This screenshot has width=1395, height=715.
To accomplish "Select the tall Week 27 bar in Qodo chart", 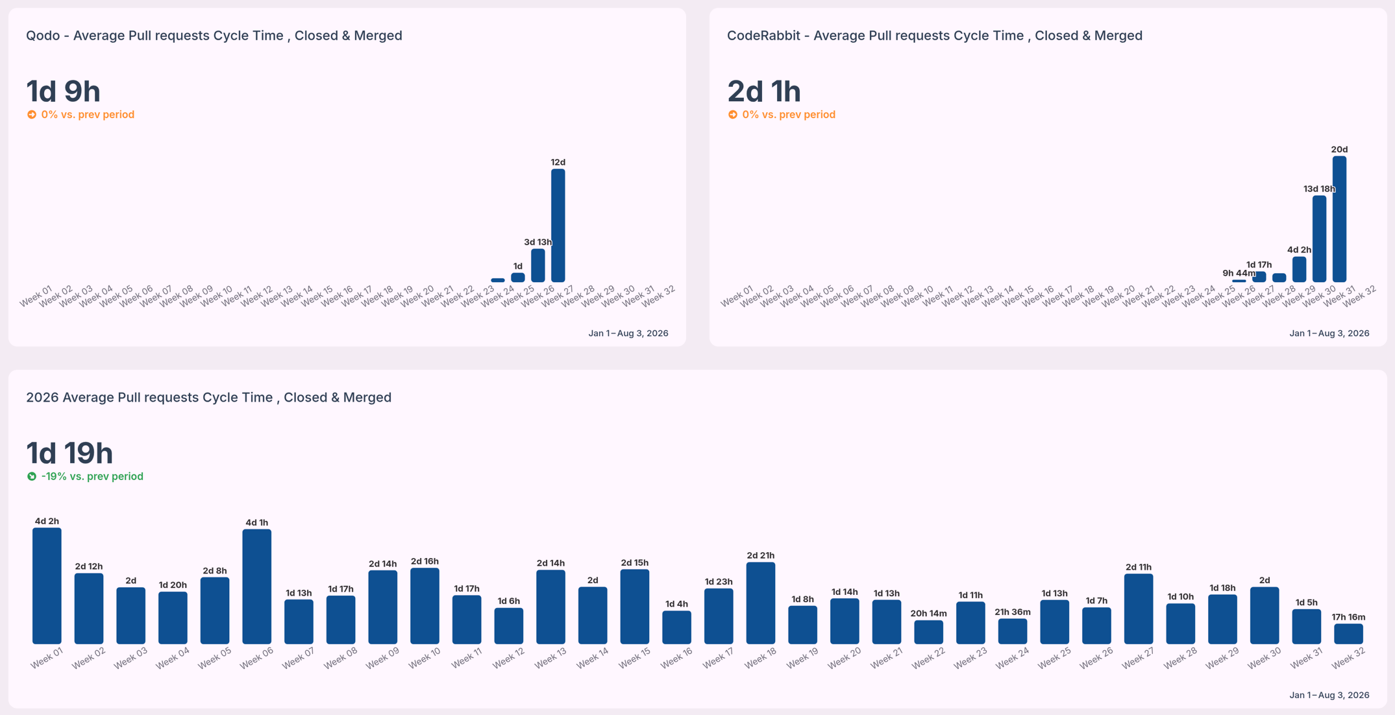I will point(558,226).
